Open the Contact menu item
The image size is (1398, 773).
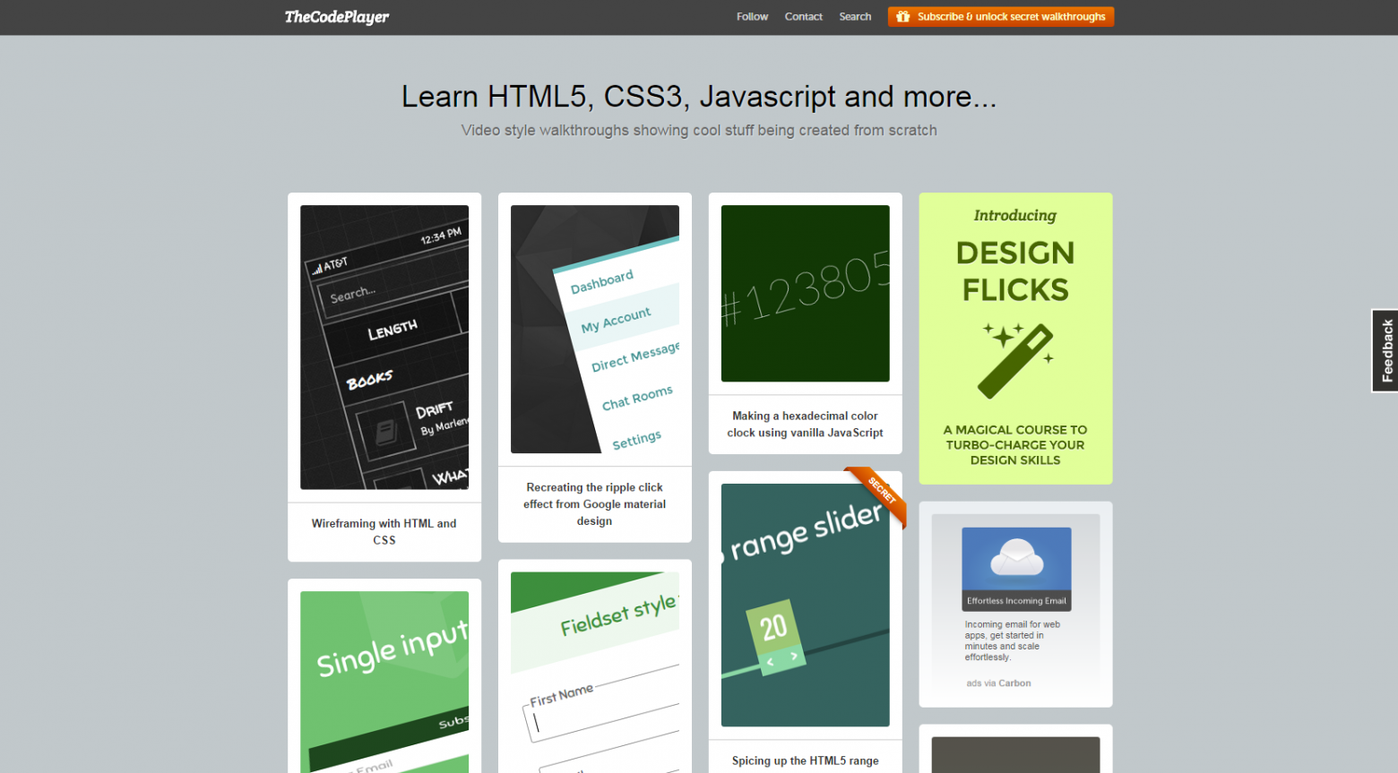803,17
